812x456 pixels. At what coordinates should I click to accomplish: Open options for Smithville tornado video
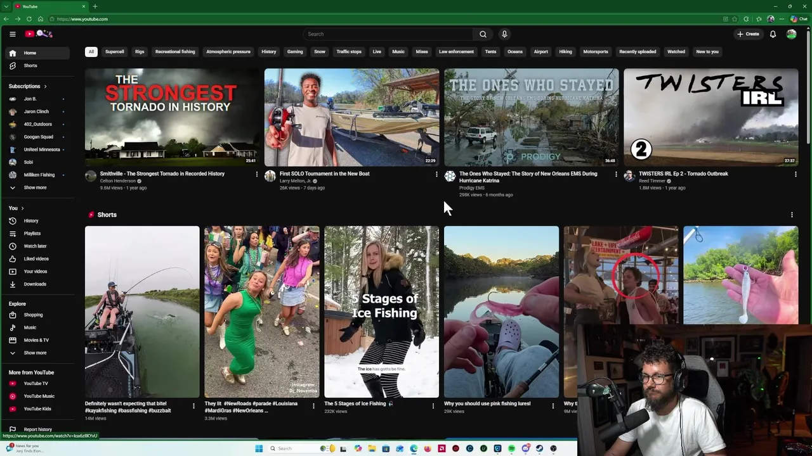[257, 174]
